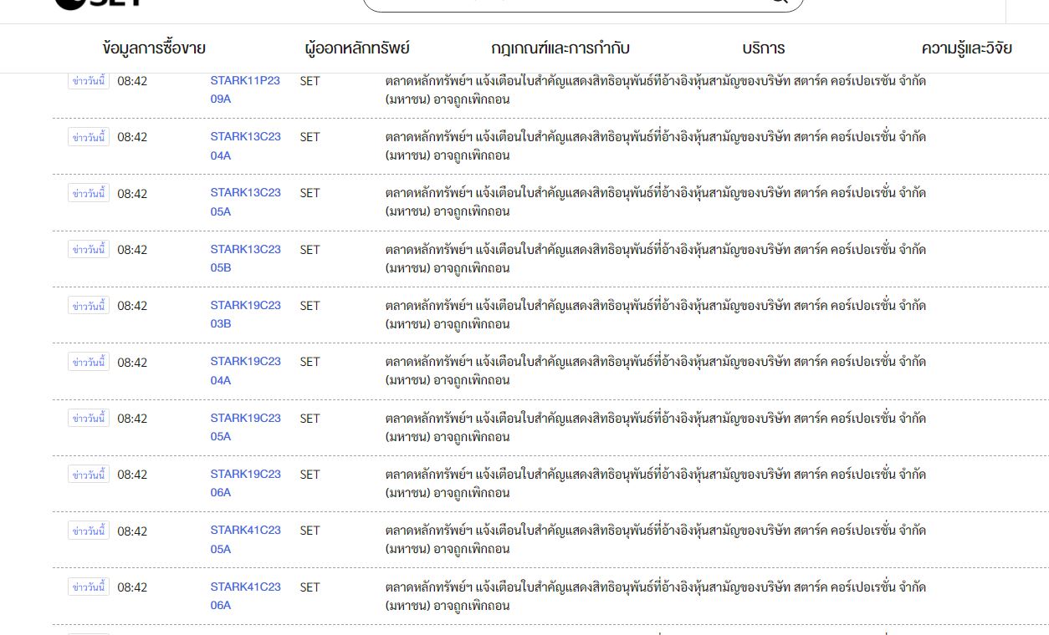Open symbol link STARK13C2304A

(245, 145)
